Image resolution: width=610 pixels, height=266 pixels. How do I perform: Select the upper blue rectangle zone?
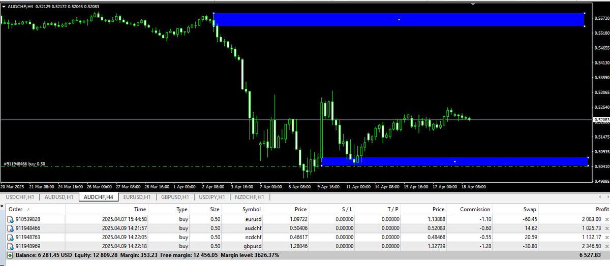tap(399, 19)
